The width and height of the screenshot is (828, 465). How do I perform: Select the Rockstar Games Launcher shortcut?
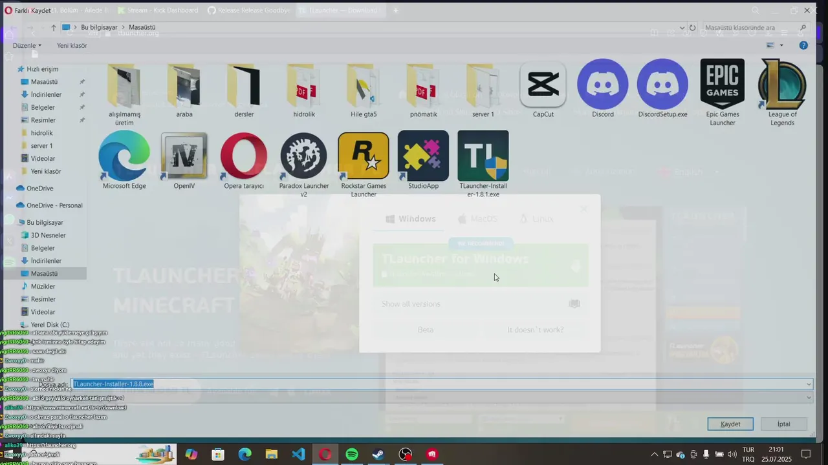(364, 165)
